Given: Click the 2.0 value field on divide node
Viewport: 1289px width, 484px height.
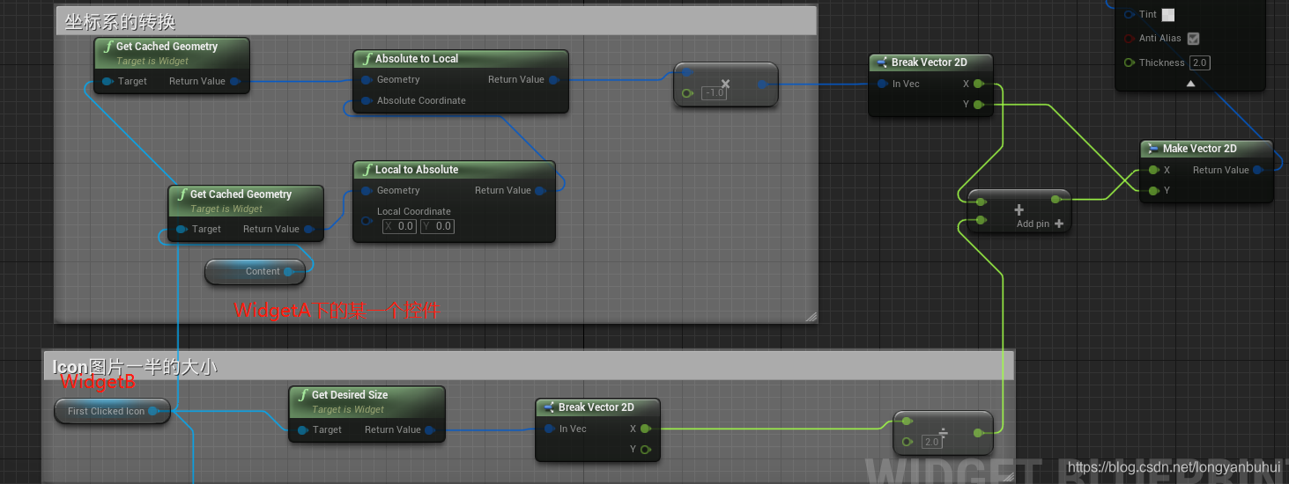Looking at the screenshot, I should pos(931,442).
